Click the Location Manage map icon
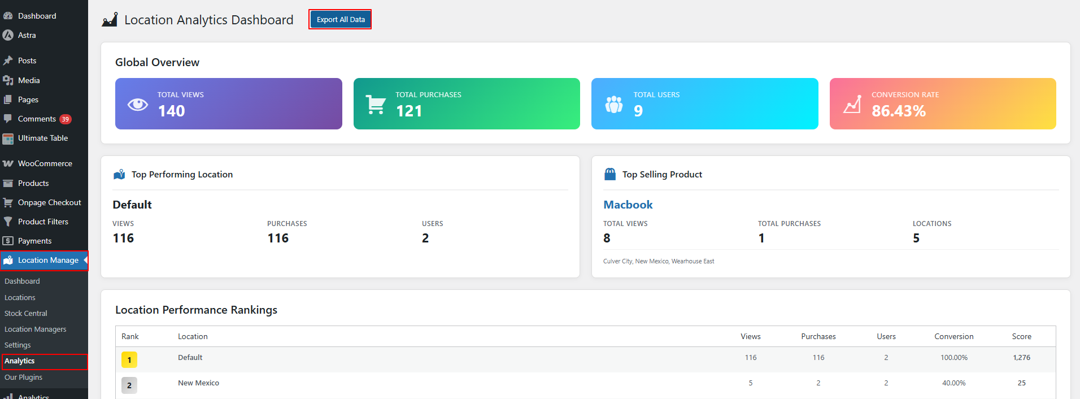The height and width of the screenshot is (399, 1080). pyautogui.click(x=8, y=261)
